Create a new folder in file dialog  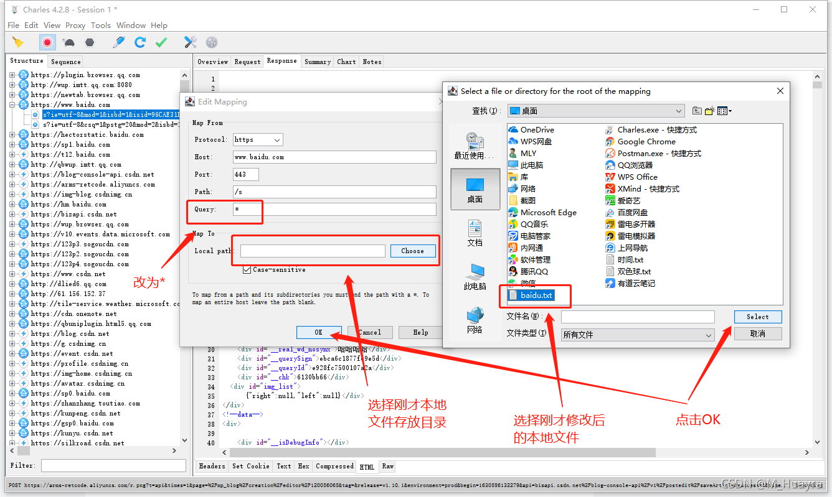pyautogui.click(x=710, y=111)
